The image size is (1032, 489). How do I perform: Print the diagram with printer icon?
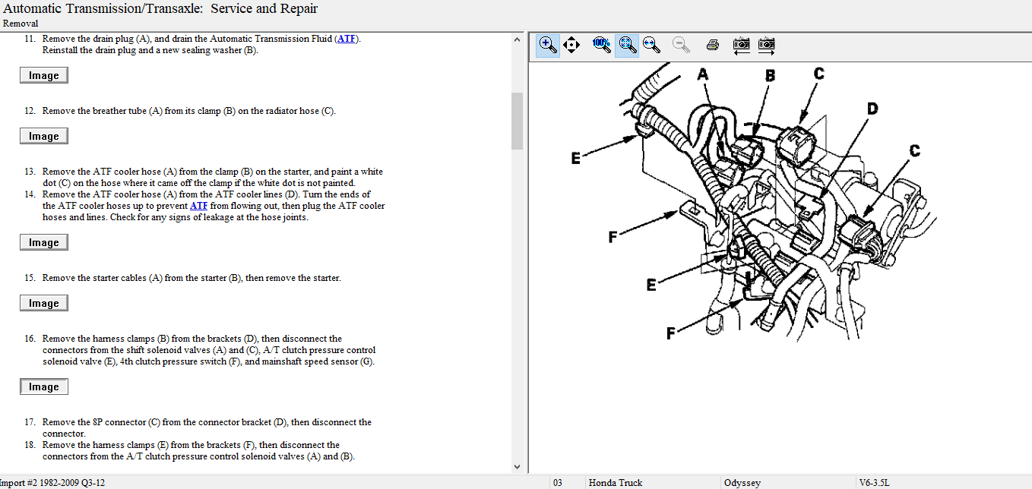[x=712, y=45]
